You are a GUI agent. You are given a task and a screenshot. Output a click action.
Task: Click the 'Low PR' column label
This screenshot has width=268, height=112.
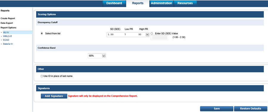click(x=129, y=29)
